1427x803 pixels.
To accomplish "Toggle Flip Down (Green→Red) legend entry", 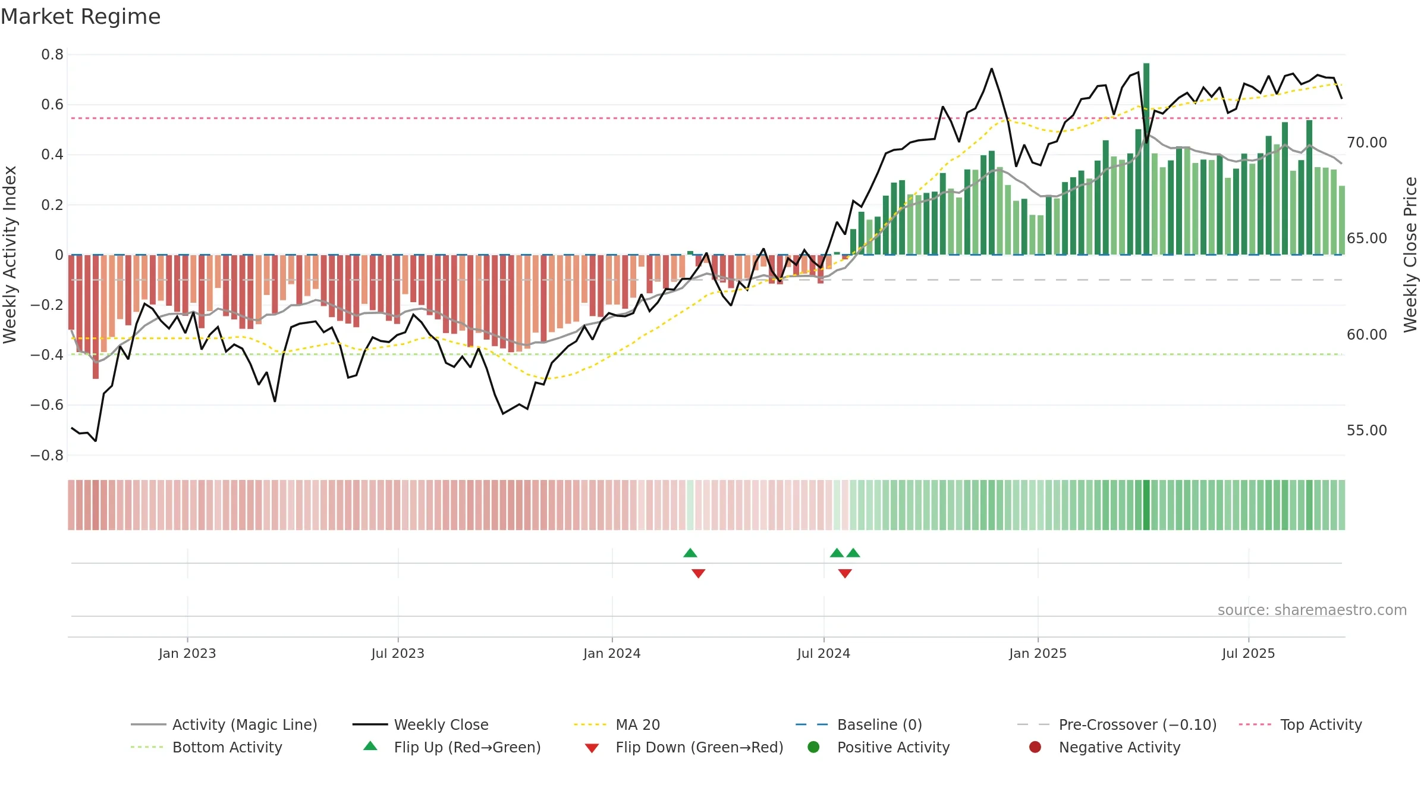I will (684, 747).
